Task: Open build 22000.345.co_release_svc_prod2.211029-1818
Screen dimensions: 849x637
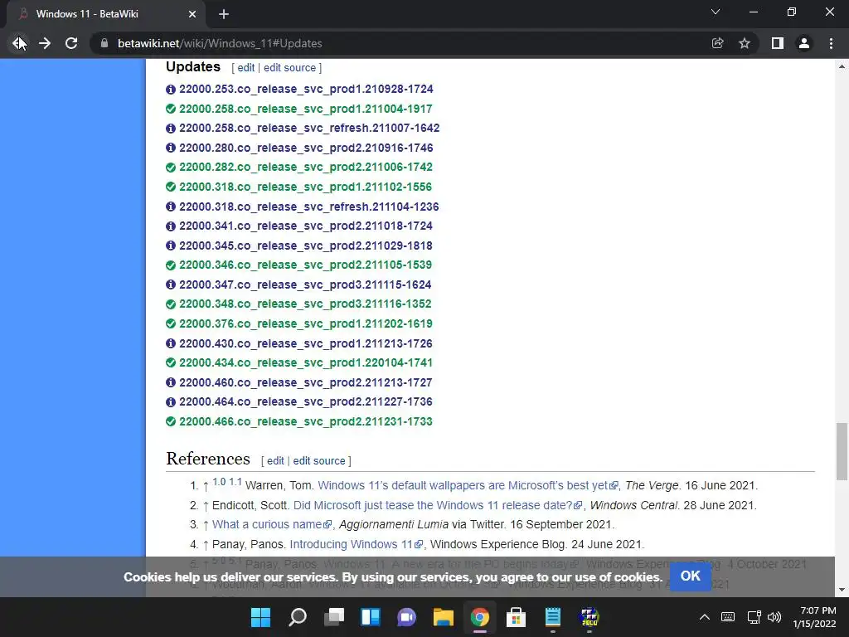Action: pos(305,246)
